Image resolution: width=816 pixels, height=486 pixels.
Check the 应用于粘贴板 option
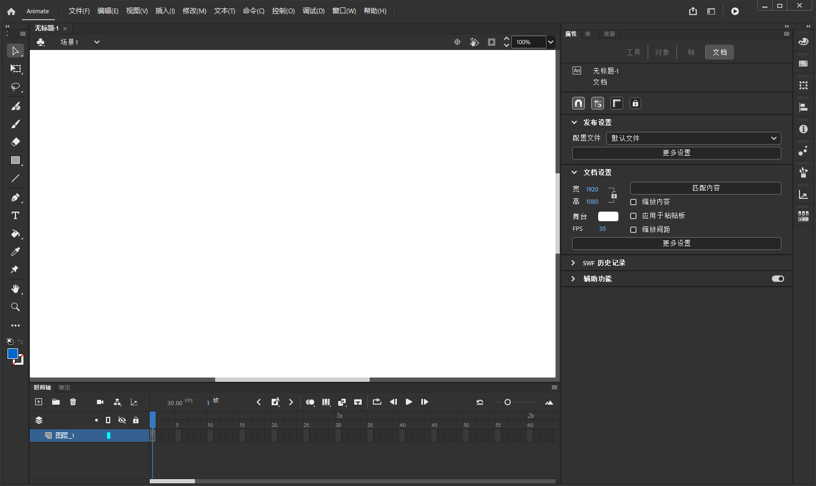[633, 215]
